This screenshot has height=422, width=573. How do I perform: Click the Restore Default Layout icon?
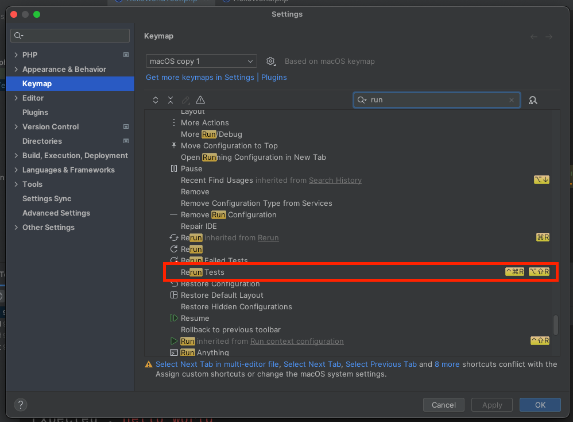pos(174,295)
